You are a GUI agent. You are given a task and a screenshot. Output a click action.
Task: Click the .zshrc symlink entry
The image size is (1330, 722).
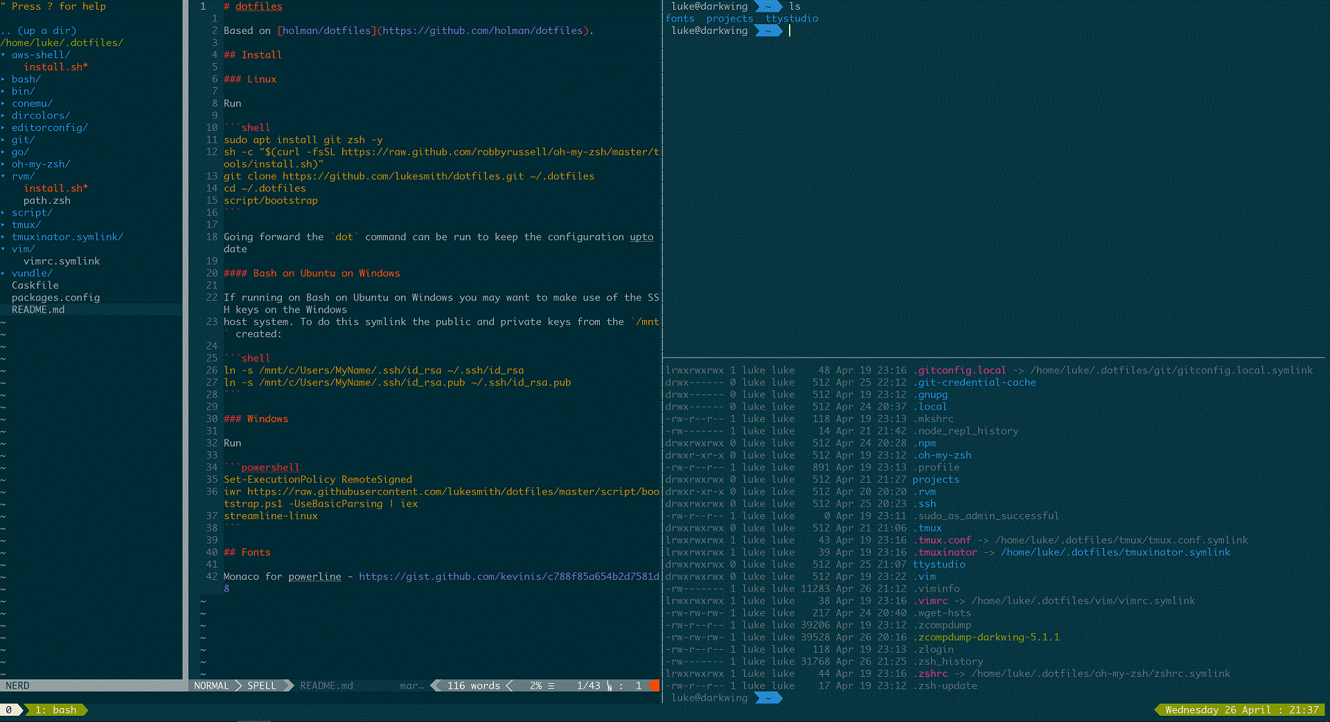coord(930,673)
